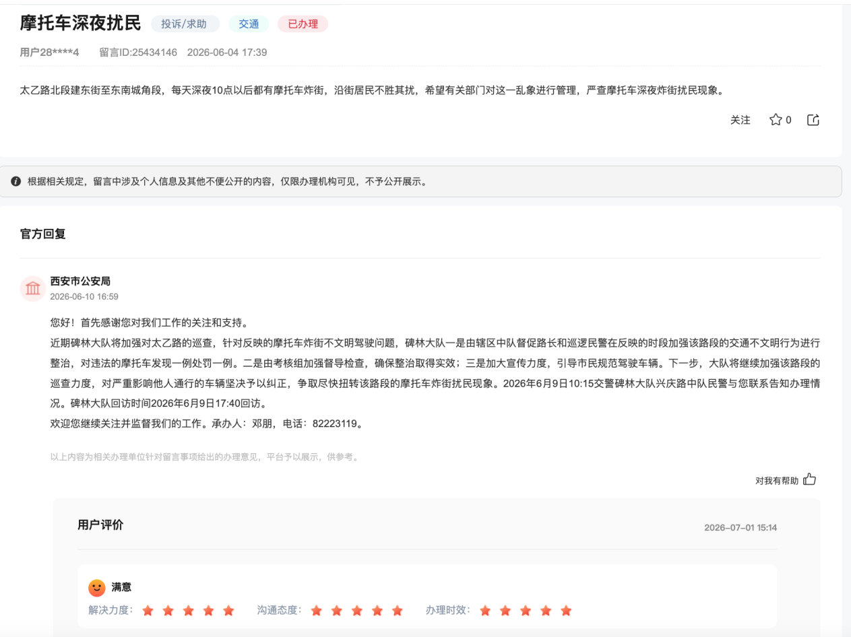Click the line with 电话：82223119
The height and width of the screenshot is (637, 851).
[x=208, y=424]
